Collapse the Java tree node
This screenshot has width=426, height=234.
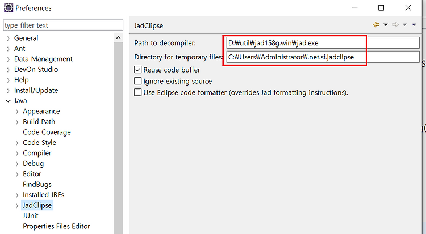click(x=8, y=101)
